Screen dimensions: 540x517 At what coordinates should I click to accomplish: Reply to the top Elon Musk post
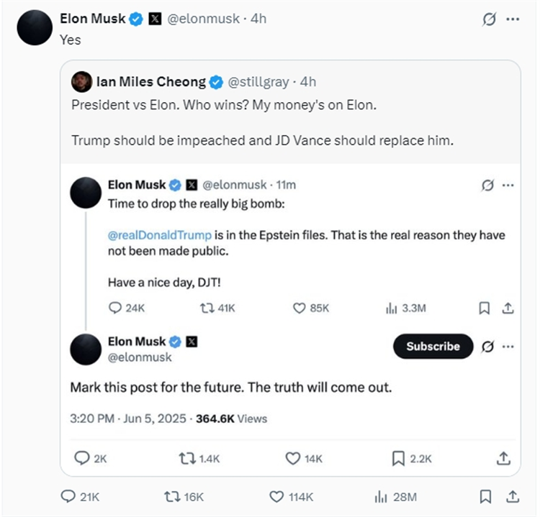pos(70,496)
